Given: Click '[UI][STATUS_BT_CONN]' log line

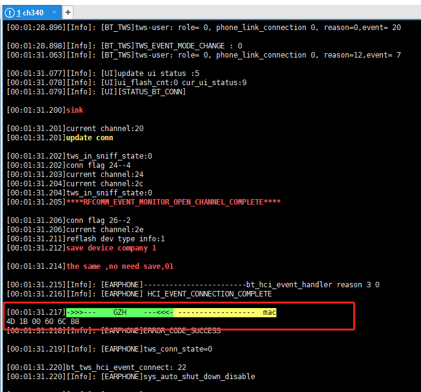Looking at the screenshot, I should coord(96,92).
